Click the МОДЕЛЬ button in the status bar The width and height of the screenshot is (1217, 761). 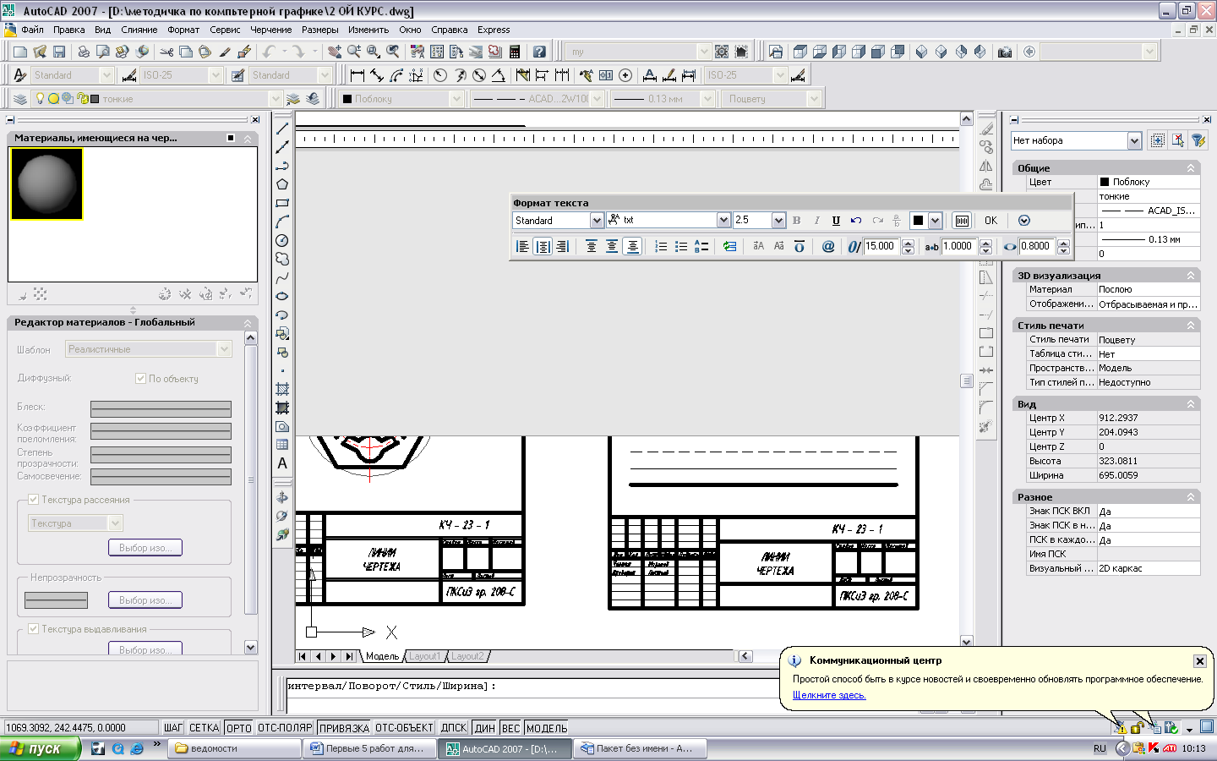coord(547,728)
